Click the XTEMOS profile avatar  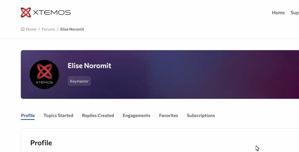point(44,75)
